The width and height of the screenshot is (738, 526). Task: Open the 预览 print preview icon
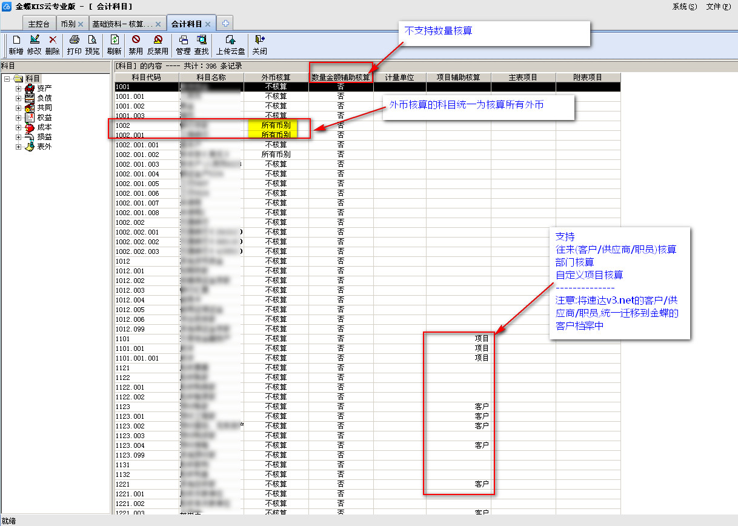tap(93, 40)
